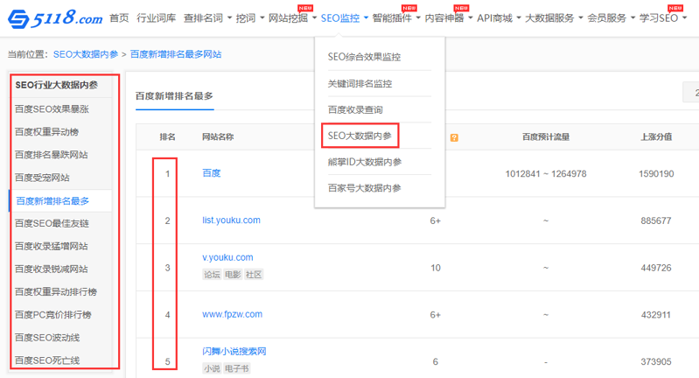Open the www.fpzw.com site link

[x=232, y=314]
